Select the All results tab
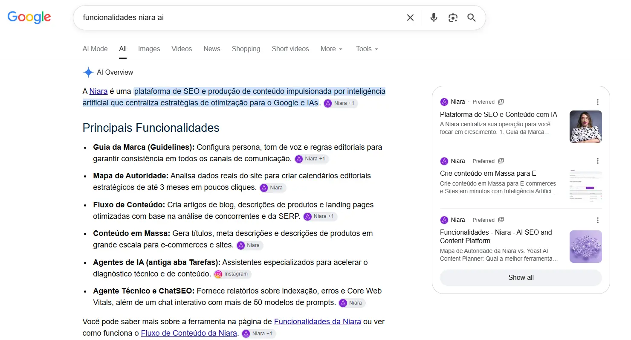The height and width of the screenshot is (340, 631). click(x=123, y=49)
